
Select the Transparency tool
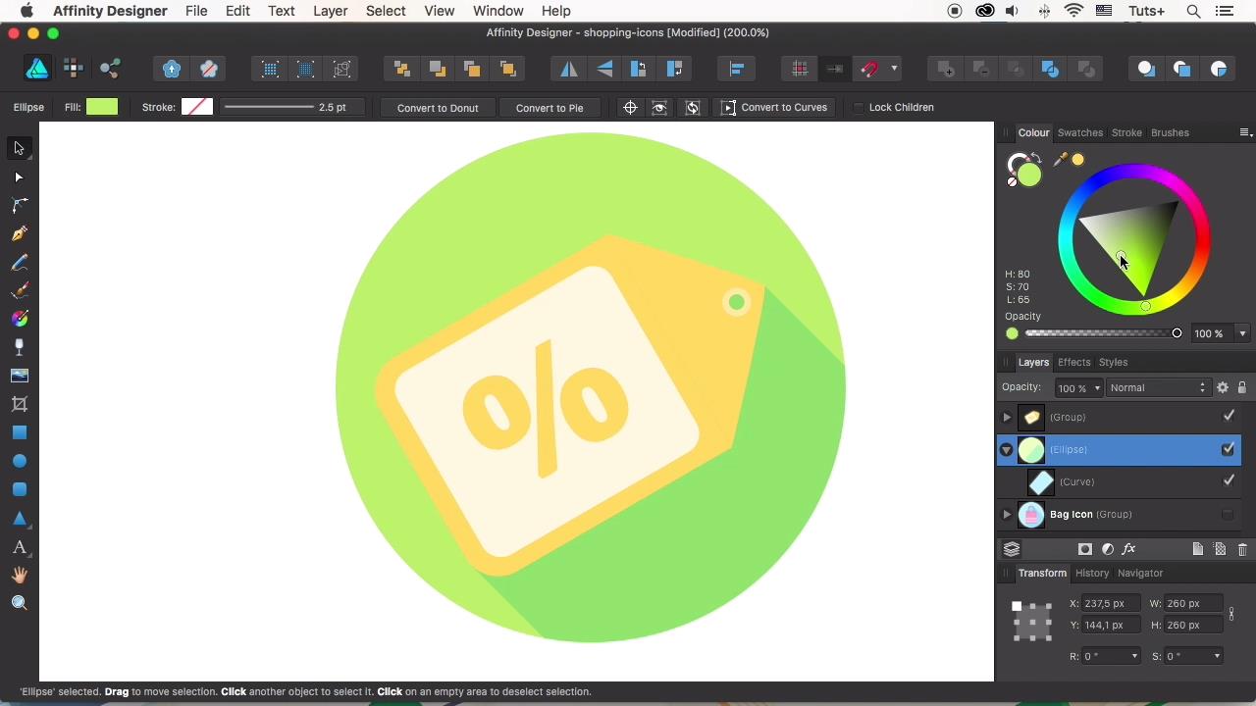[x=19, y=347]
